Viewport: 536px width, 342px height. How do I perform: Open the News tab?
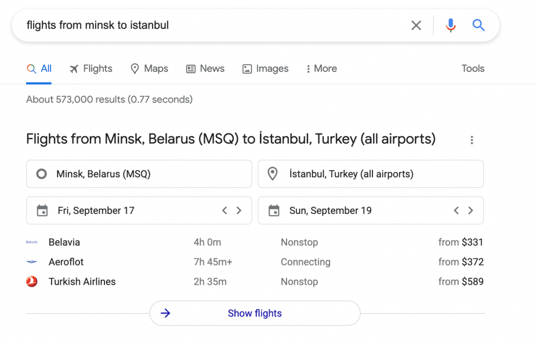pos(205,68)
